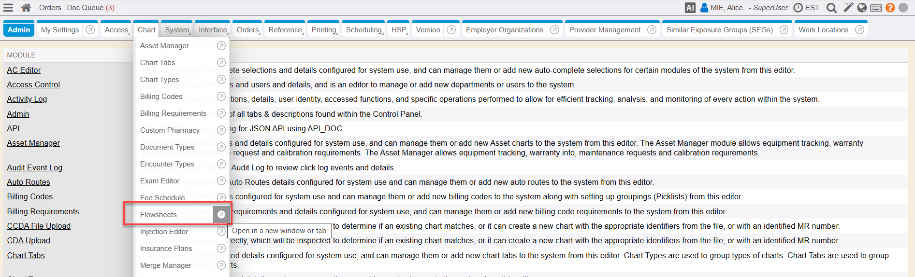Open the Audit Event Log link
This screenshot has width=915, height=277.
click(x=35, y=167)
